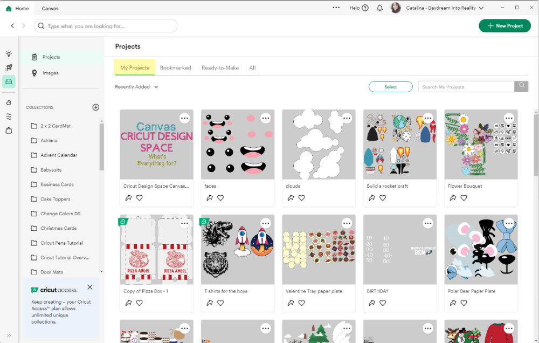
Task: Open the shopping bag rail icon
Action: pyautogui.click(x=9, y=131)
